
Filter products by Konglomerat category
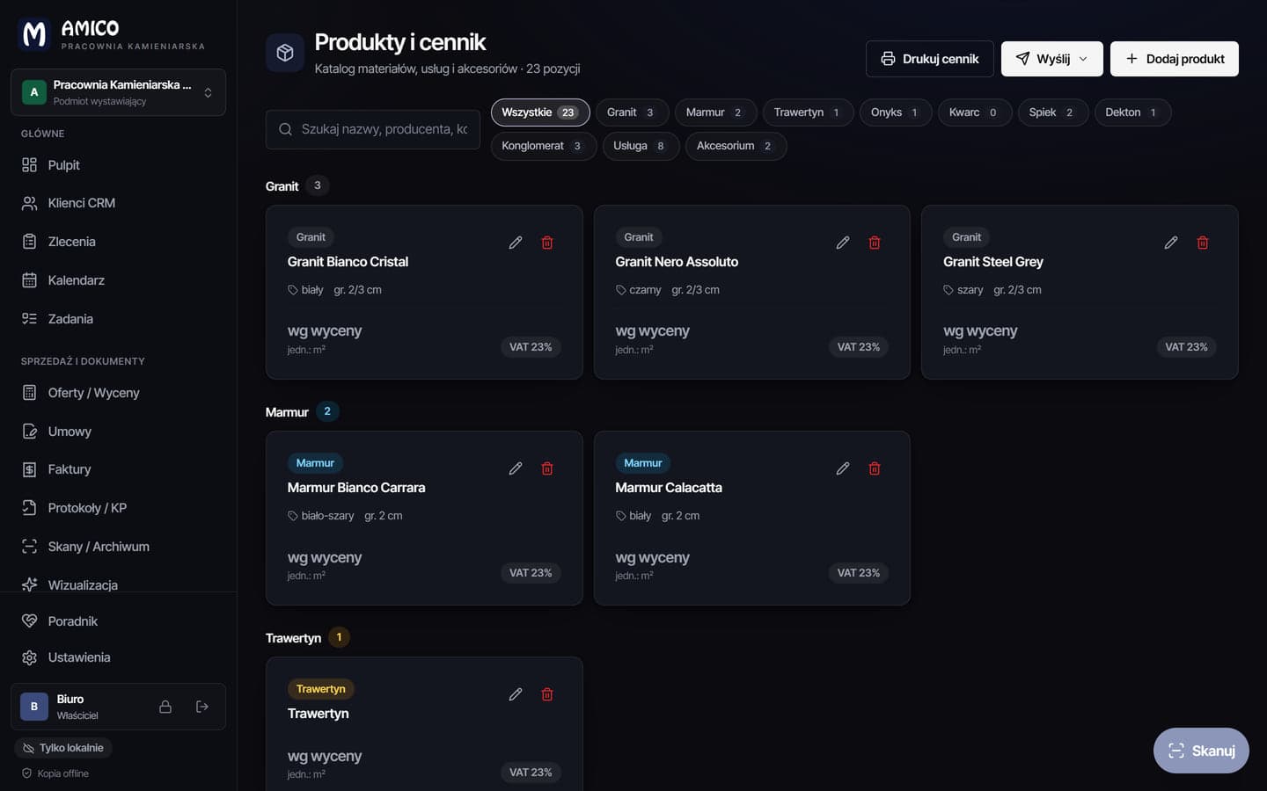pyautogui.click(x=544, y=146)
